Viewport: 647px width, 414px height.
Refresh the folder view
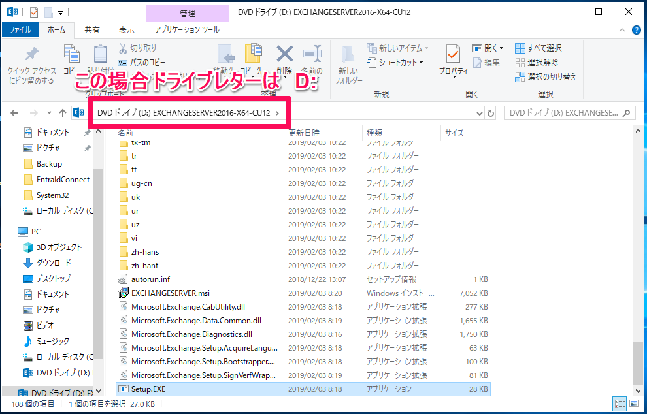[x=491, y=113]
